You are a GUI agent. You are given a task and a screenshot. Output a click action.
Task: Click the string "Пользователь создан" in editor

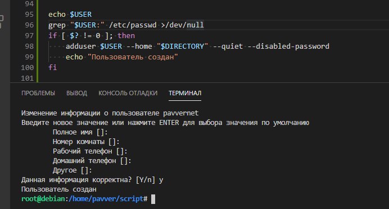tap(133, 57)
